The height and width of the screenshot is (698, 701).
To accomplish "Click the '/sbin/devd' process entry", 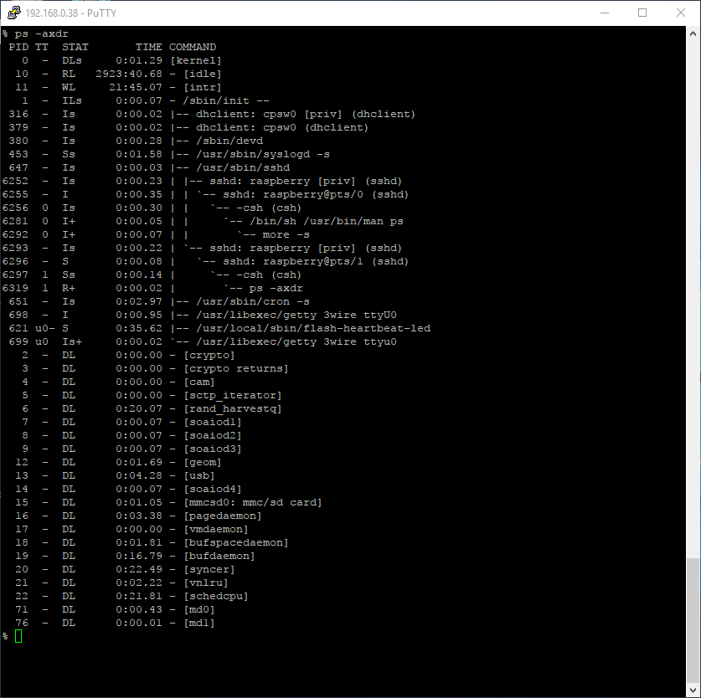I will click(x=229, y=141).
